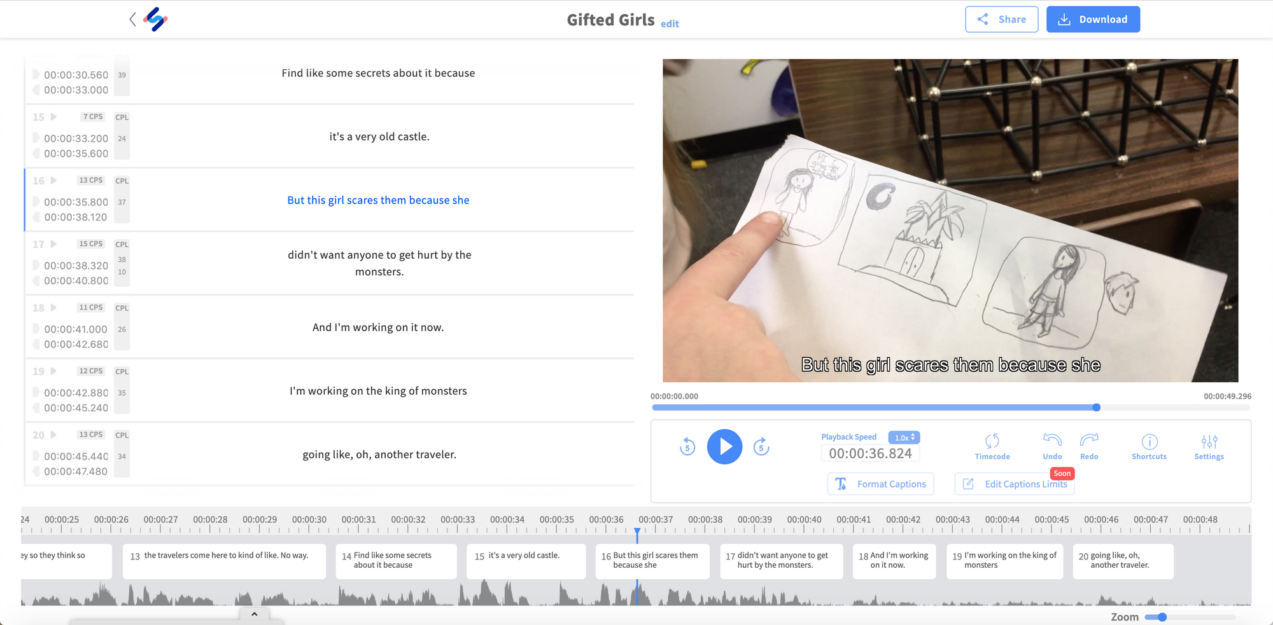The image size is (1273, 625).
Task: Click the back arrow chevron
Action: coord(132,19)
